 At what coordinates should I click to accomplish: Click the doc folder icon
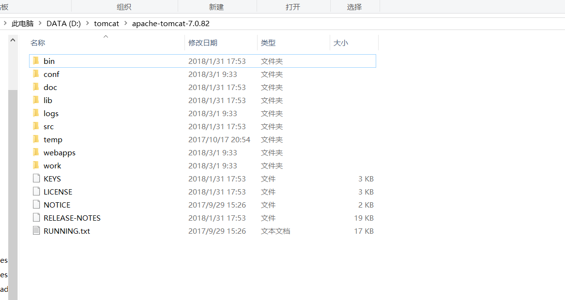pyautogui.click(x=36, y=87)
